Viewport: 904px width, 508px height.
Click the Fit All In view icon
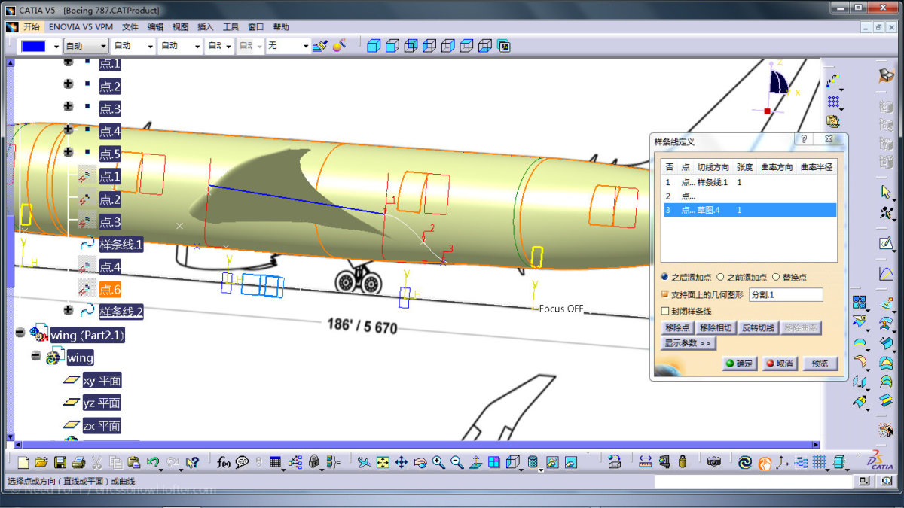pyautogui.click(x=383, y=462)
